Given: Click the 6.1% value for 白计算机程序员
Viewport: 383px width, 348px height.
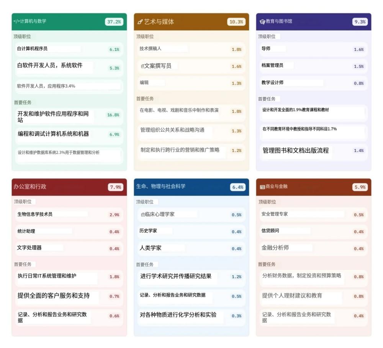Looking at the screenshot, I should point(114,49).
